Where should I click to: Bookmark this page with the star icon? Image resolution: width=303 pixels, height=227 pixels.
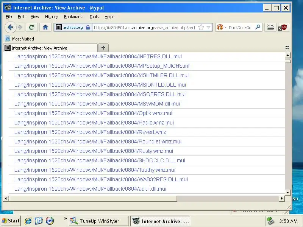coord(201,27)
